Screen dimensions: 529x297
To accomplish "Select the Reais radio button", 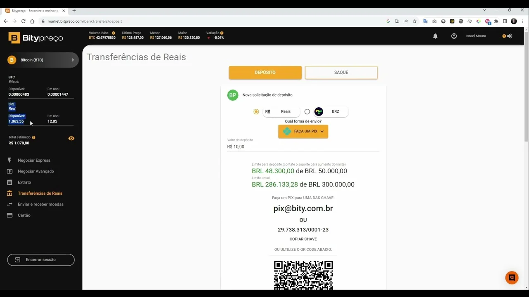I will 256,112.
